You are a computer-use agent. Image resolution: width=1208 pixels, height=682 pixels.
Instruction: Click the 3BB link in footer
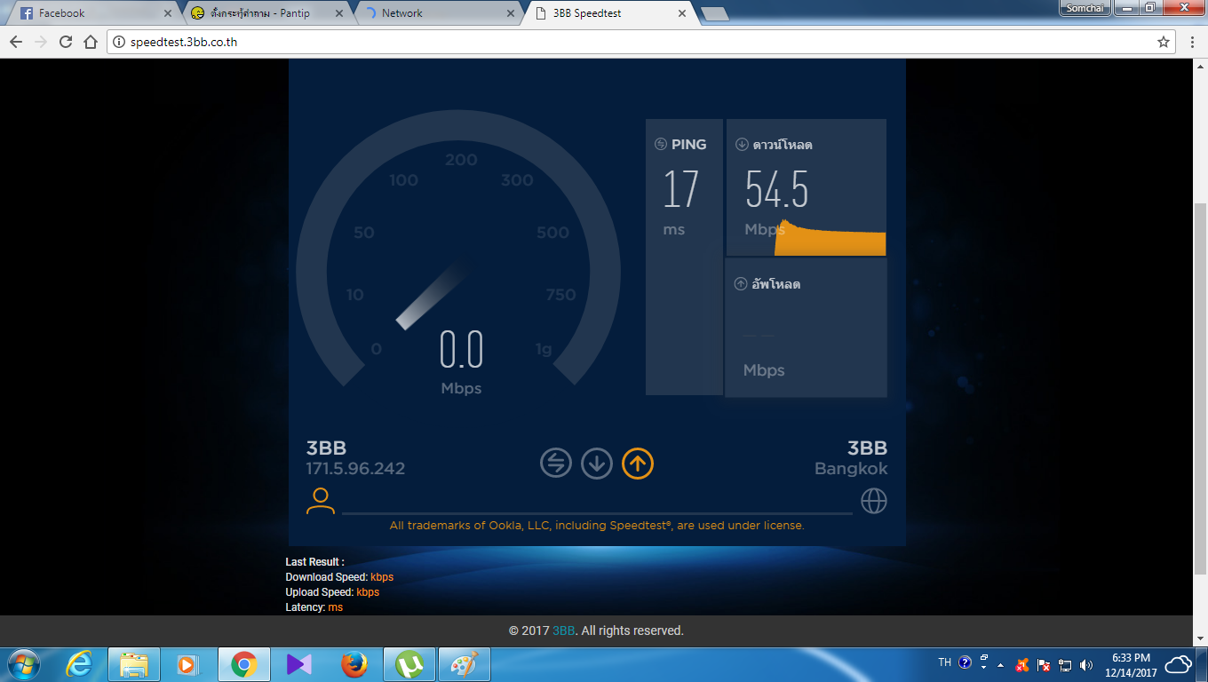pos(564,630)
